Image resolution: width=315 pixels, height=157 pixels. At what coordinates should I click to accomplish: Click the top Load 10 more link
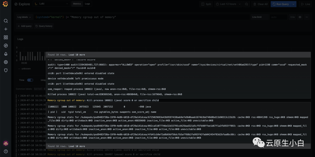(77, 55)
